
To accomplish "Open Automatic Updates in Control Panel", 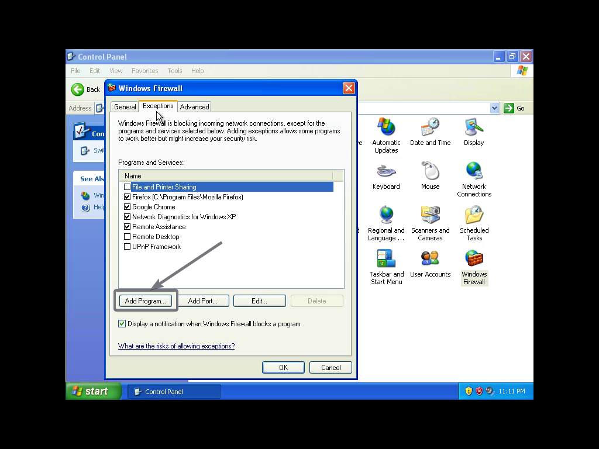I will coord(386,136).
